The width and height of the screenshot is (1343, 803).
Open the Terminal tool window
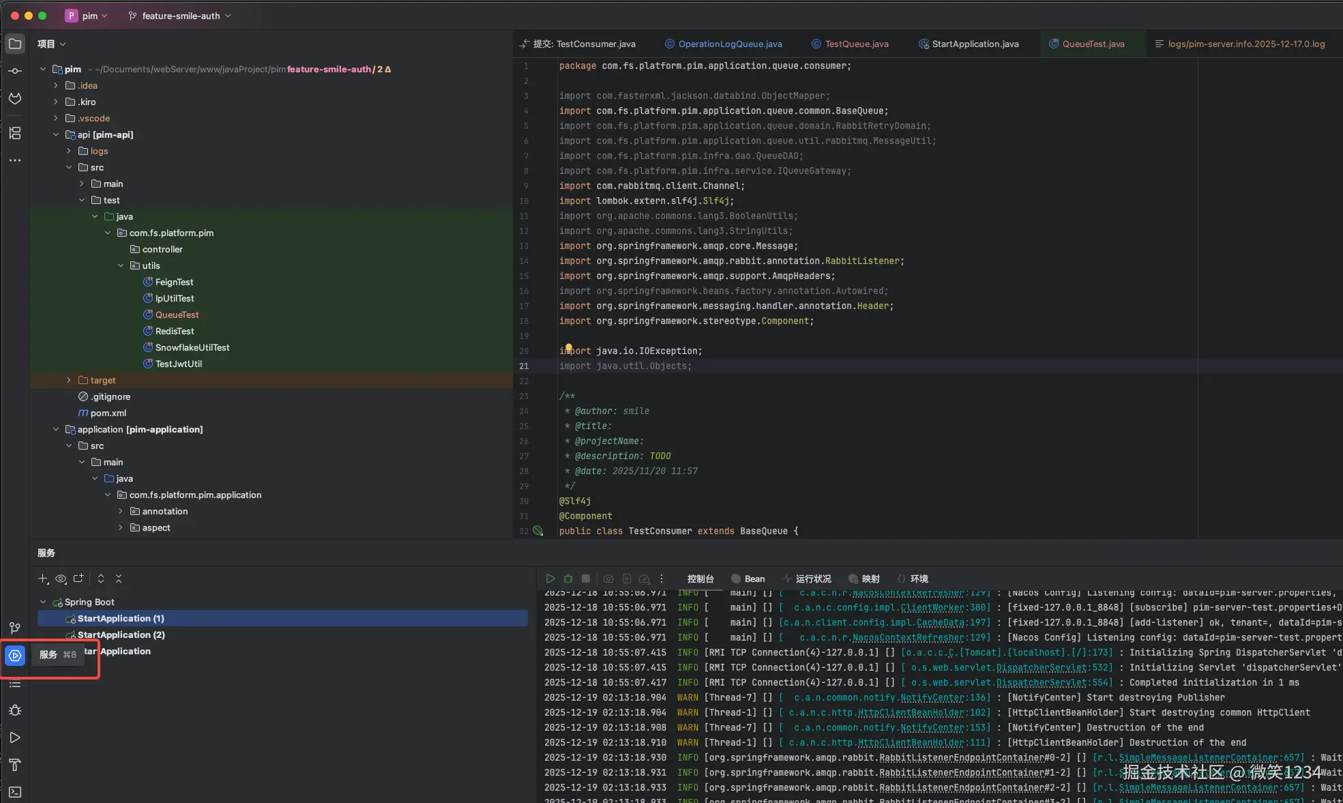click(x=15, y=792)
